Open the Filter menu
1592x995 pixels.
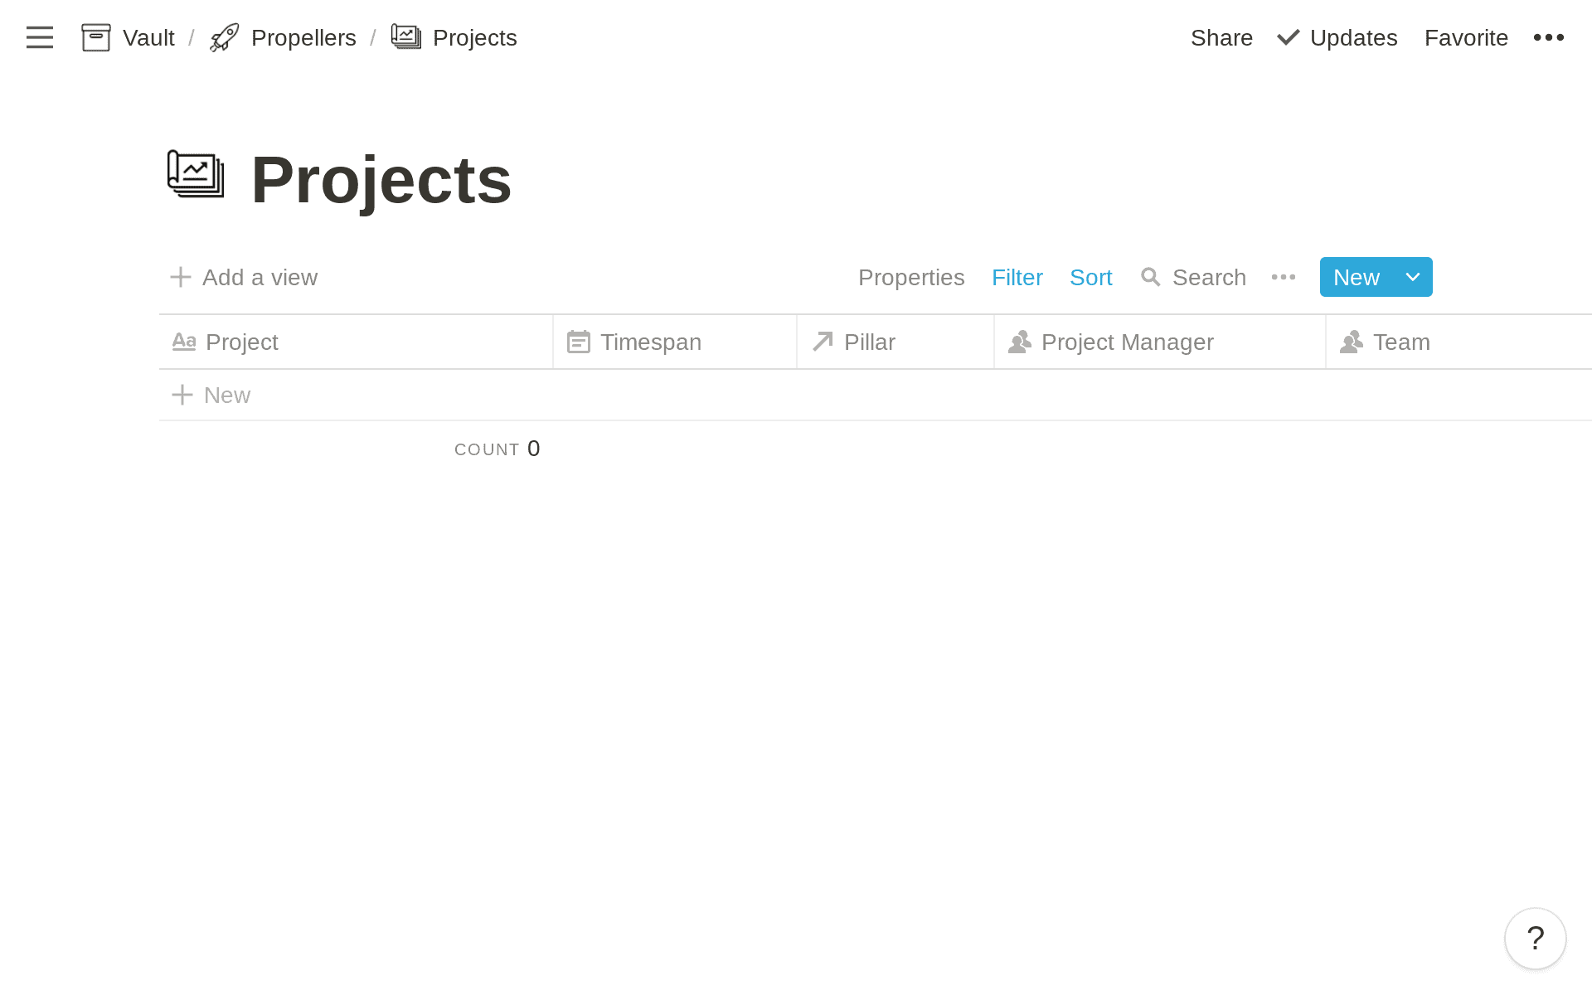coord(1017,277)
